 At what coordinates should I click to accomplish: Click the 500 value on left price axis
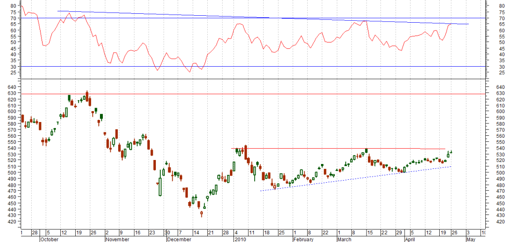[x=12, y=173]
